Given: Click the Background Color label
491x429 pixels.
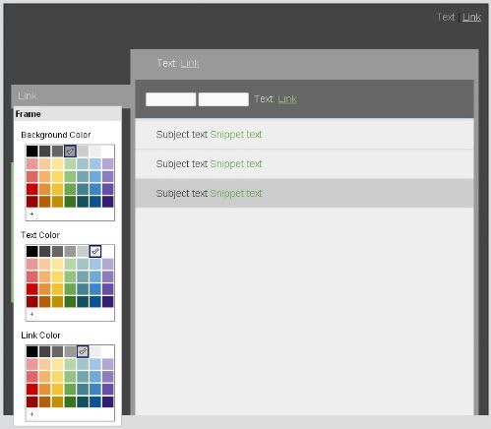Looking at the screenshot, I should [56, 135].
